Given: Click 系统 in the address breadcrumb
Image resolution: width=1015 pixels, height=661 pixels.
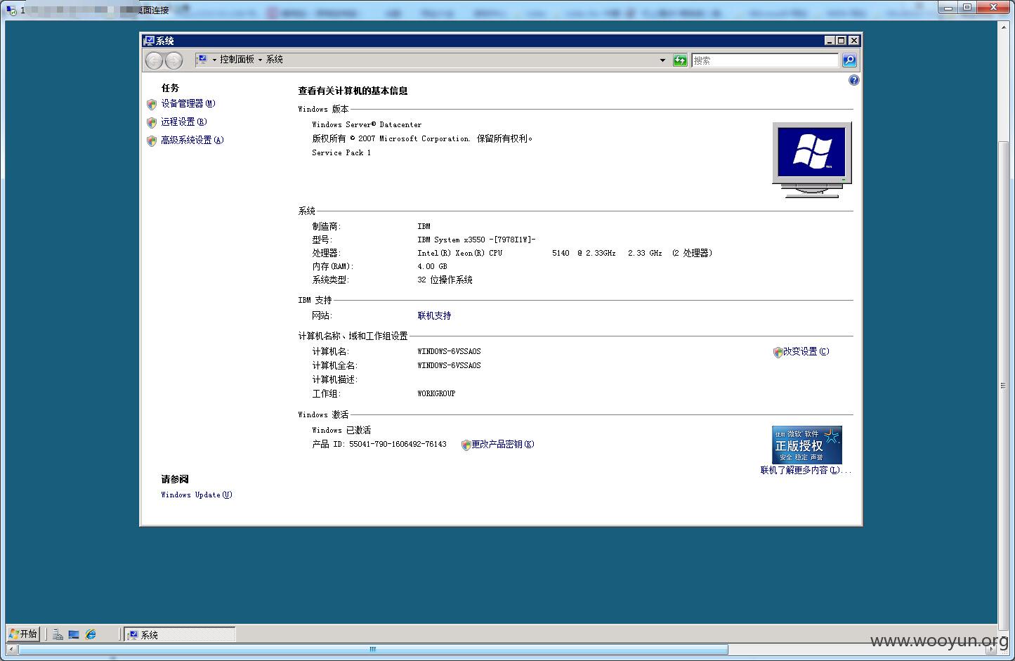Looking at the screenshot, I should [x=274, y=60].
